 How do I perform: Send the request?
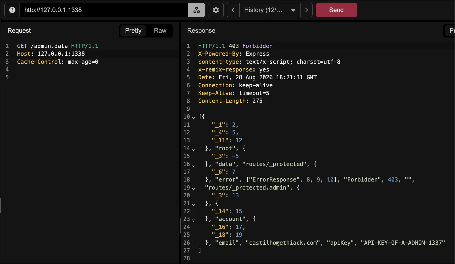click(336, 10)
